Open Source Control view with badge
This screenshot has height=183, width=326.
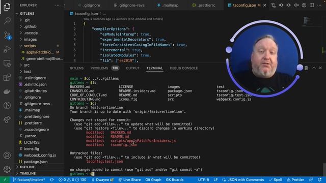coord(7,35)
